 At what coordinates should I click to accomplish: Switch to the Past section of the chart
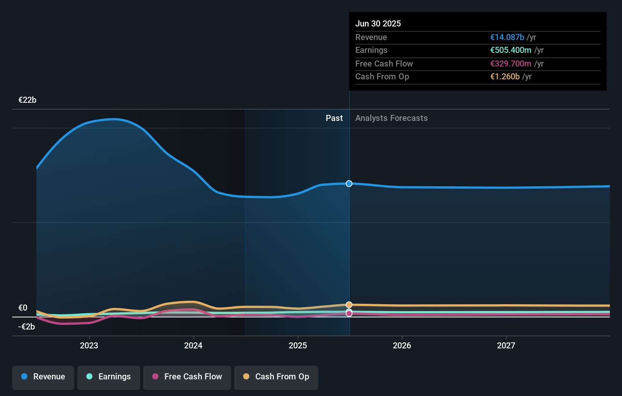coord(334,118)
